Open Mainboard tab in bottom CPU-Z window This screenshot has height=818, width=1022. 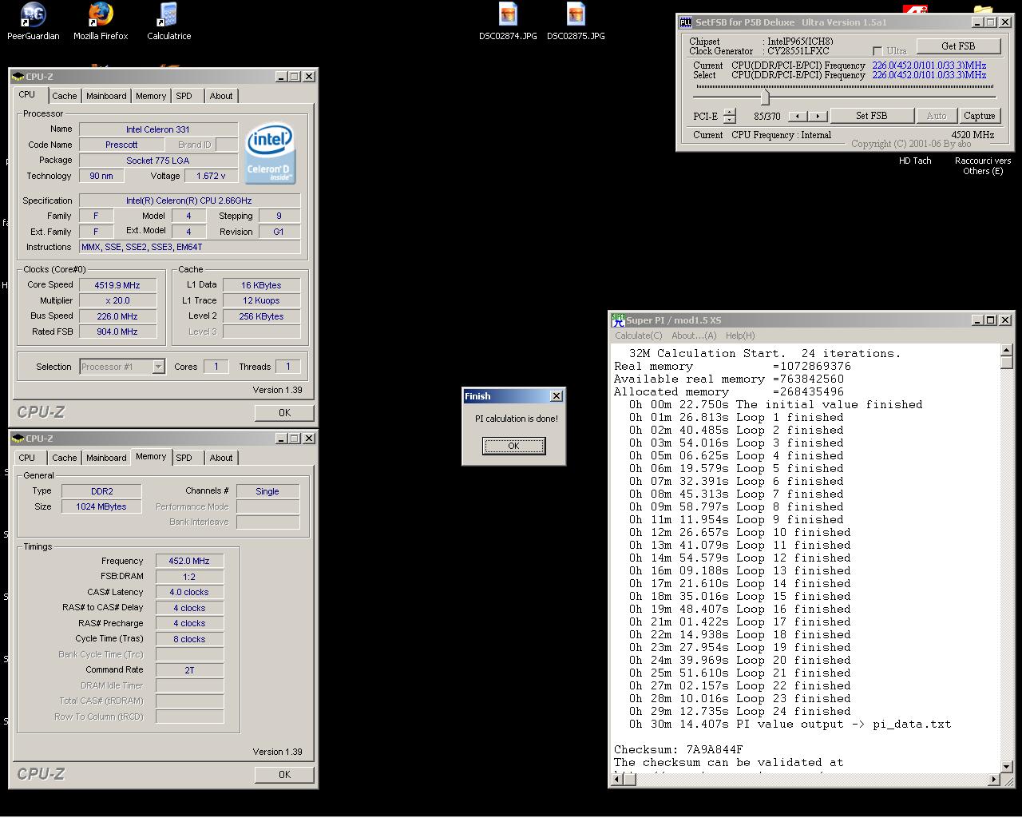[x=106, y=458]
